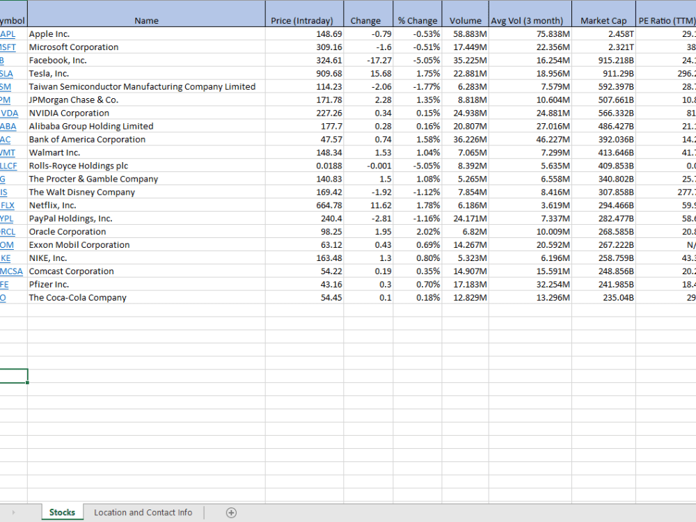Select Tesla's price cell 909.68
This screenshot has height=522, width=696.
pos(305,73)
